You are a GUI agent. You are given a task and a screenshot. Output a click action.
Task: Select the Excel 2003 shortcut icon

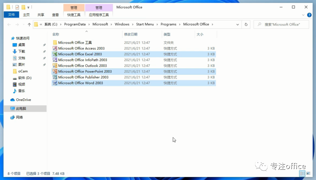pyautogui.click(x=55, y=54)
